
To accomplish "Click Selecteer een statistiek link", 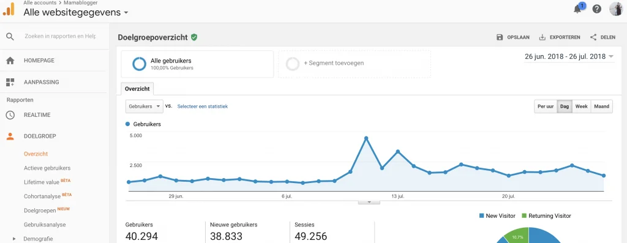I will click(202, 107).
